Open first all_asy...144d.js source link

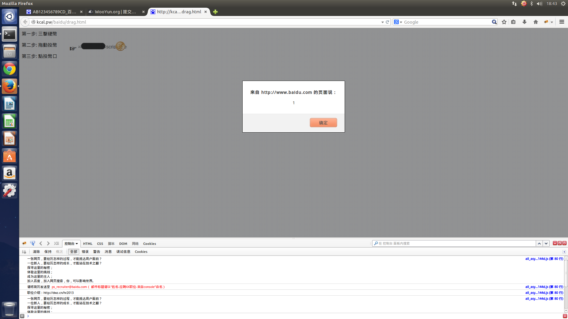[x=544, y=259]
